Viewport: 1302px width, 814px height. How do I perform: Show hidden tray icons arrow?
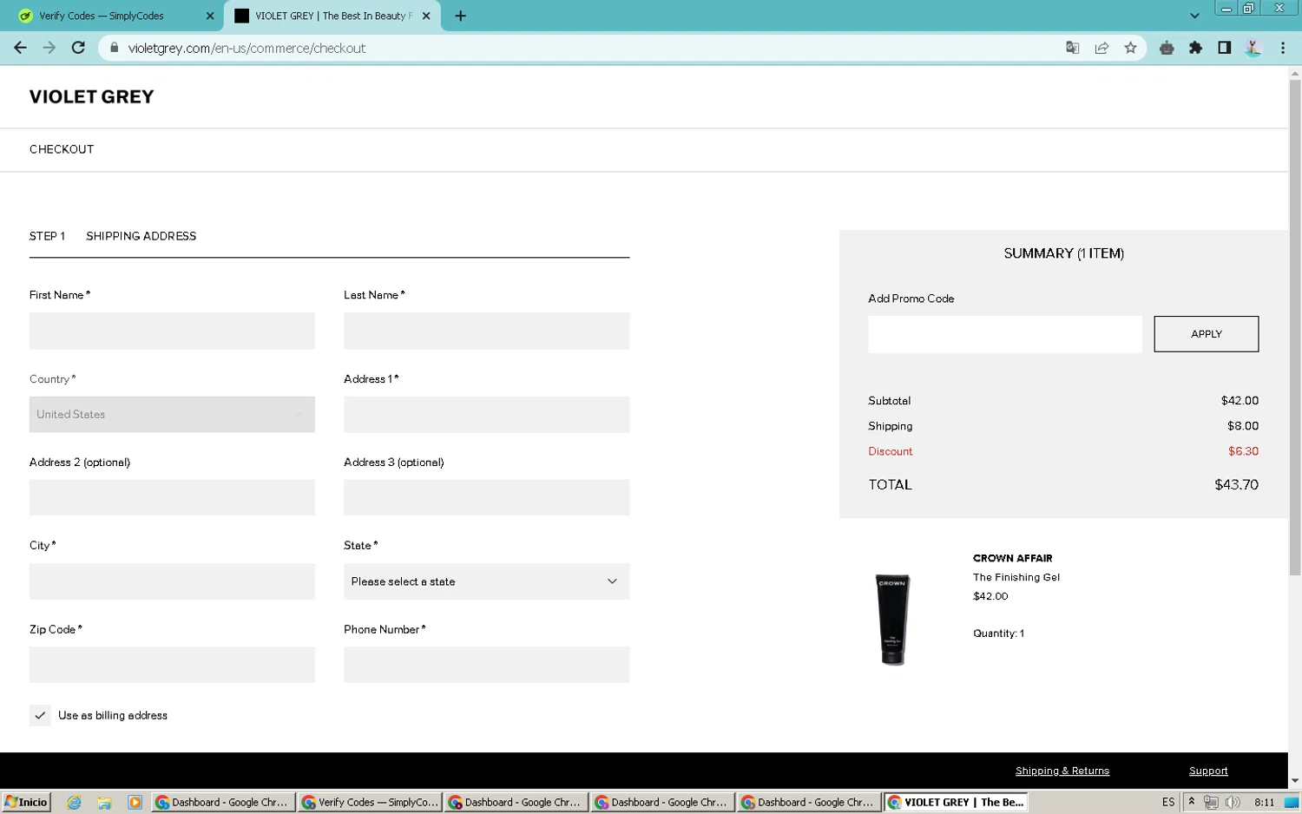click(x=1192, y=802)
